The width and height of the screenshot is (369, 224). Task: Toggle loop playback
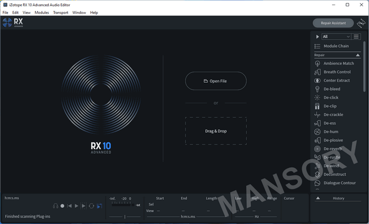pos(92,206)
